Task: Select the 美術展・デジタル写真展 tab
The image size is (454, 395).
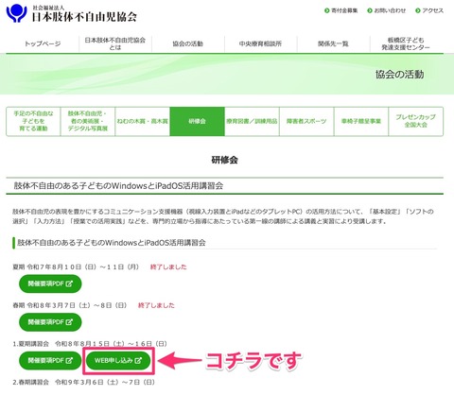Action: (88, 121)
